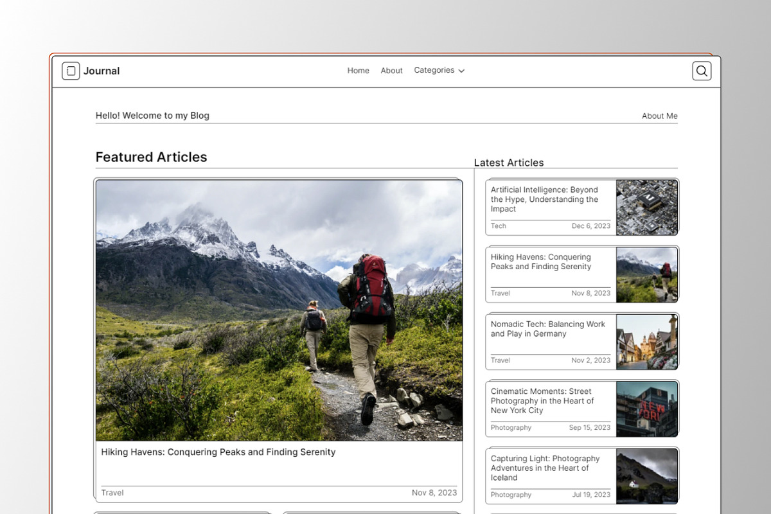The width and height of the screenshot is (771, 514).
Task: Click the date Nov 2, 2023
Action: 591,360
